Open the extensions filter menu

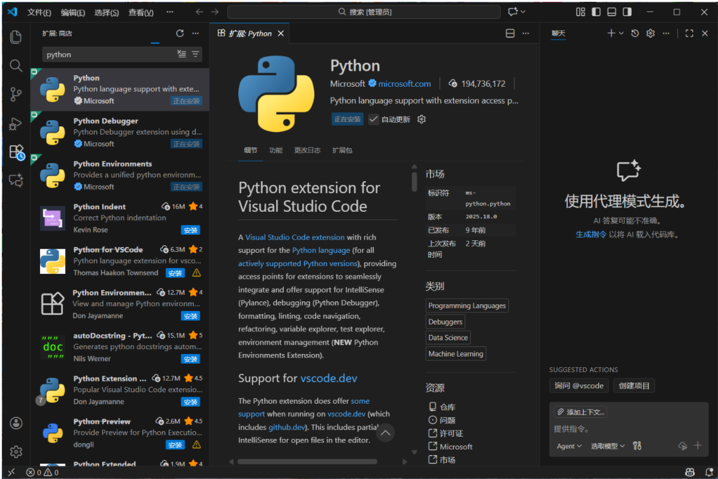(x=196, y=54)
